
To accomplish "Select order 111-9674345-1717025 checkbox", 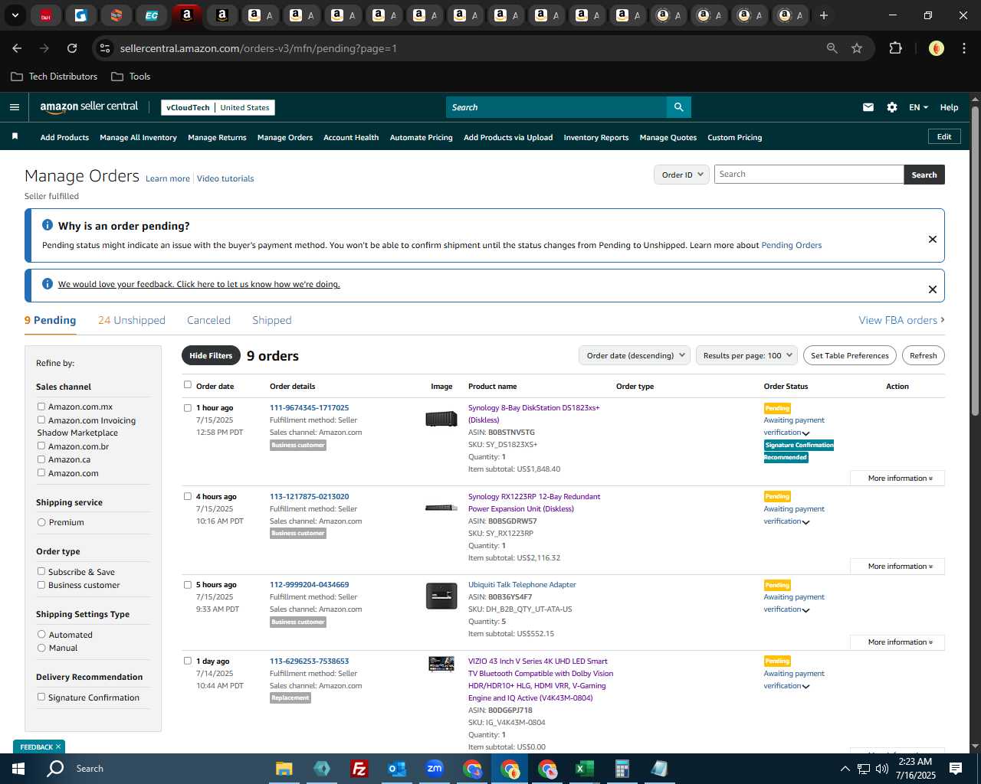I will [x=187, y=408].
